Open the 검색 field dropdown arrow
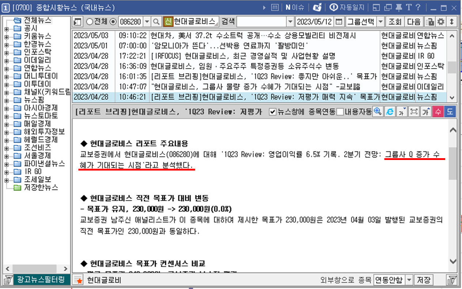 point(290,22)
